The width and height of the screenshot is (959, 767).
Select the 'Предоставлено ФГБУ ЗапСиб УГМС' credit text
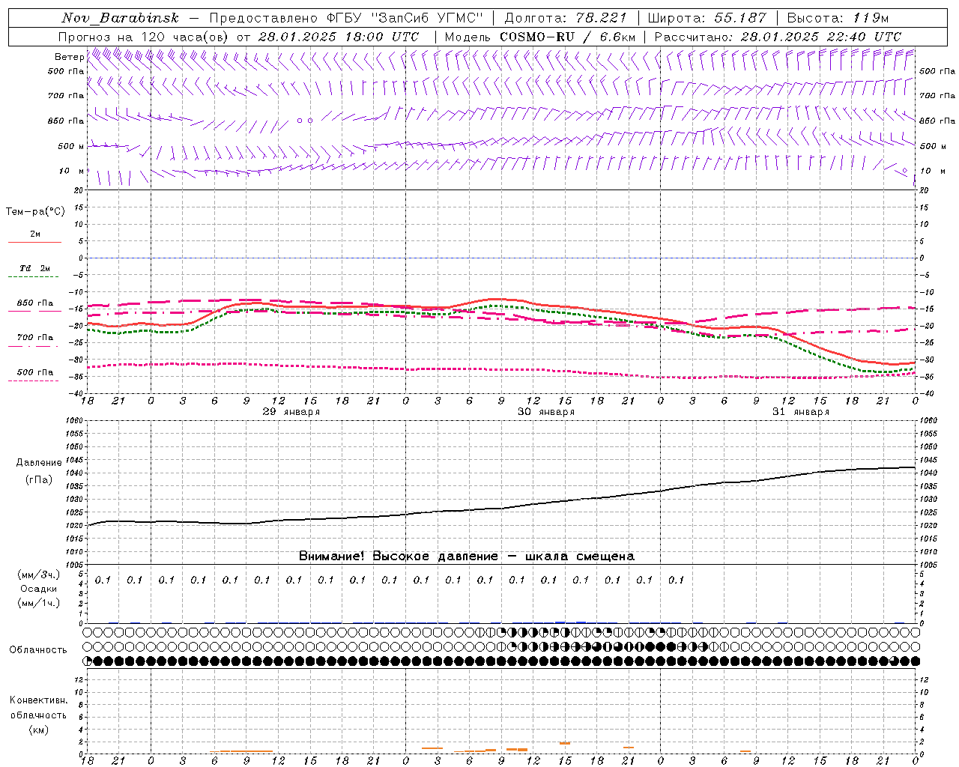point(346,18)
